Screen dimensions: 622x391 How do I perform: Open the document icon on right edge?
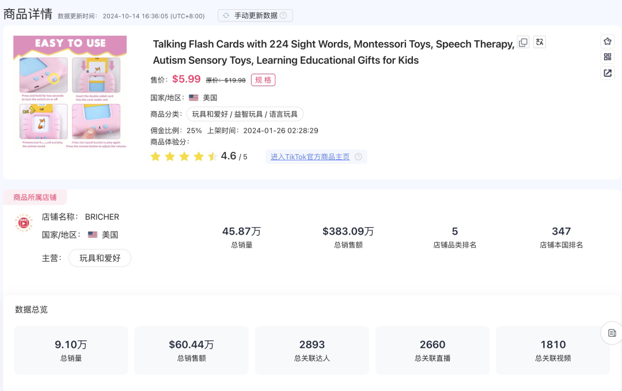click(x=612, y=333)
